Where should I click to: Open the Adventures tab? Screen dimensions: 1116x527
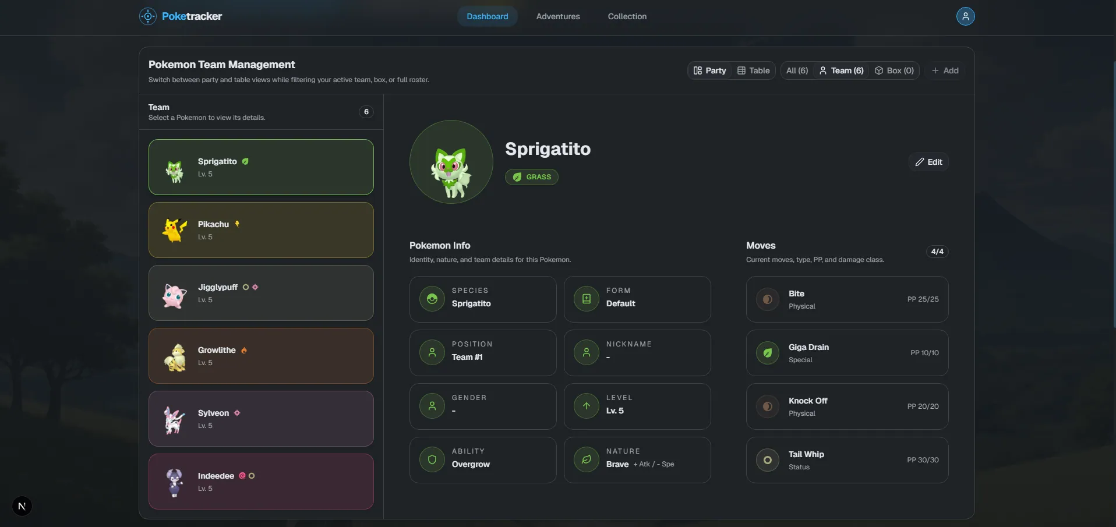558,16
